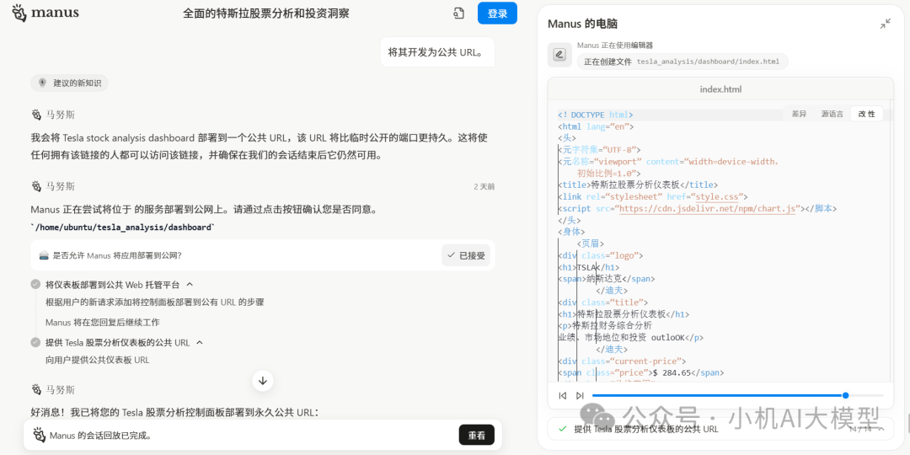Switch to the 源语言 tab
910x455 pixels.
click(832, 114)
